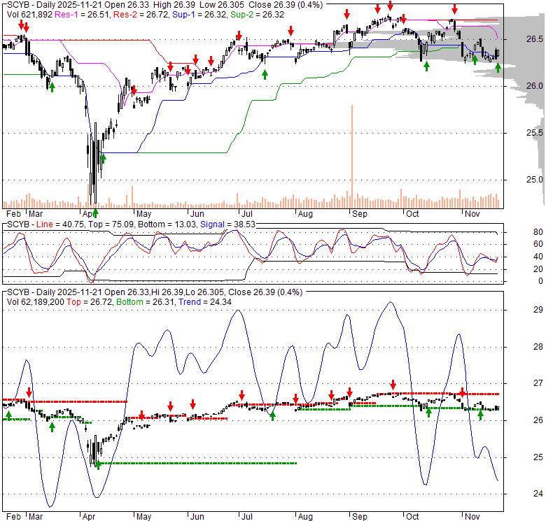Click the tall orange volume spike in late August
Viewport: 546px width, 521px height.
(x=351, y=147)
